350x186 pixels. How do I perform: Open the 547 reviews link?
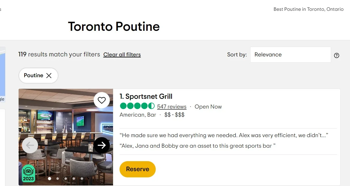coord(172,106)
